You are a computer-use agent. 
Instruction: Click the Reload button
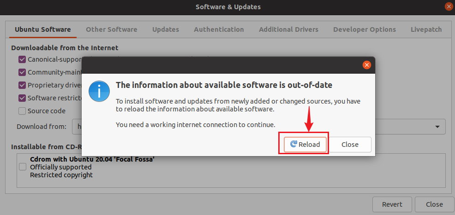click(x=305, y=144)
